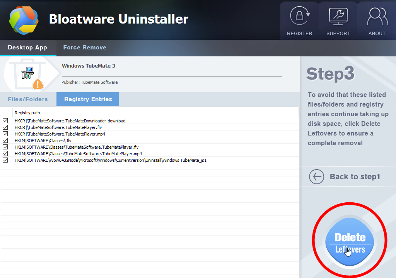The height and width of the screenshot is (278, 396).
Task: Uncheck the Windows TubeMate_is1 uninstall entry
Action: click(x=5, y=160)
